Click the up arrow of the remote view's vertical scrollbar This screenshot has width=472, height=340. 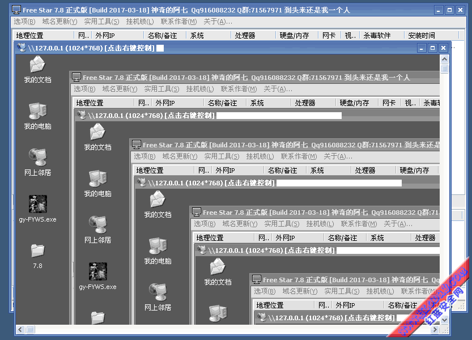pyautogui.click(x=444, y=59)
